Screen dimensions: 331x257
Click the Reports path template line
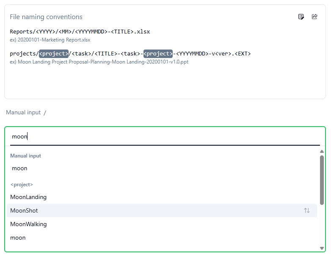(x=80, y=32)
